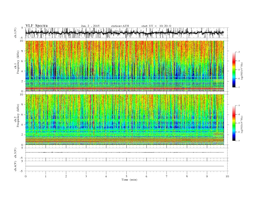Click the log(PSD) label beside the ch.2 colorbar
Image resolution: width=256 pixels, height=198 pixels.
pos(242,124)
